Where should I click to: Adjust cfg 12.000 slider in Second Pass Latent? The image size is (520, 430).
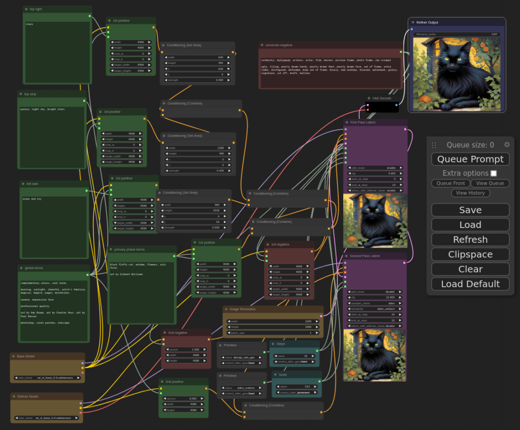374,297
